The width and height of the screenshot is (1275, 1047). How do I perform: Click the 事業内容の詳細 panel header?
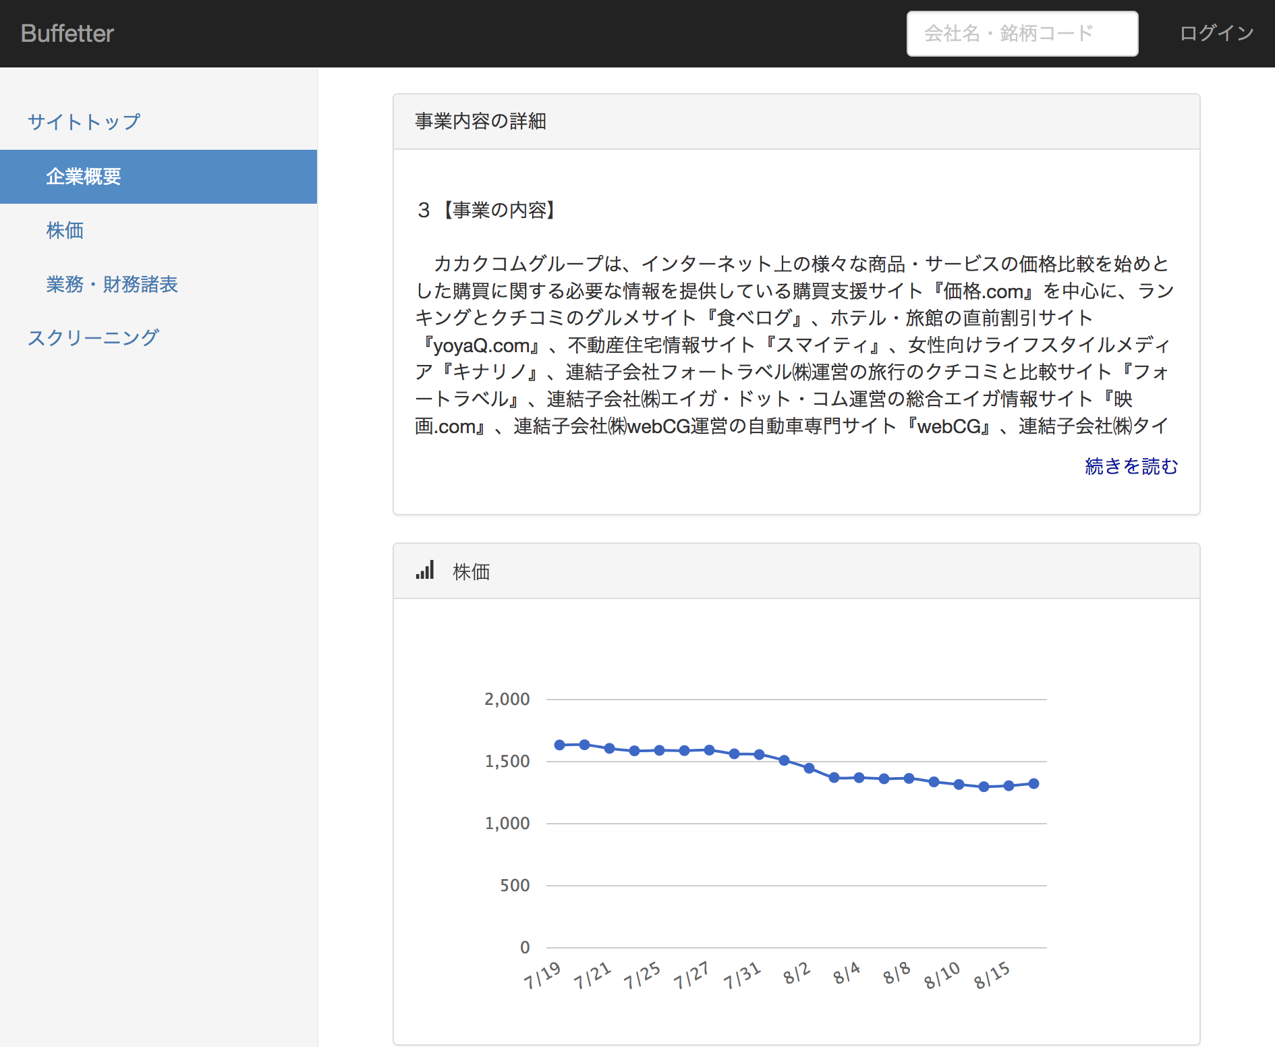pyautogui.click(x=480, y=121)
